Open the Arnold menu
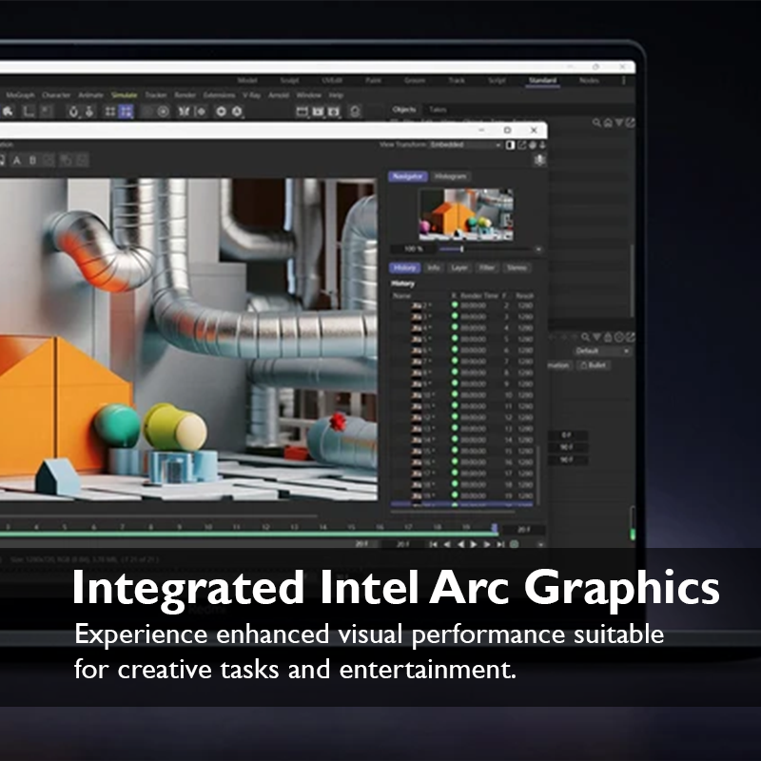The image size is (761, 761). click(x=279, y=95)
